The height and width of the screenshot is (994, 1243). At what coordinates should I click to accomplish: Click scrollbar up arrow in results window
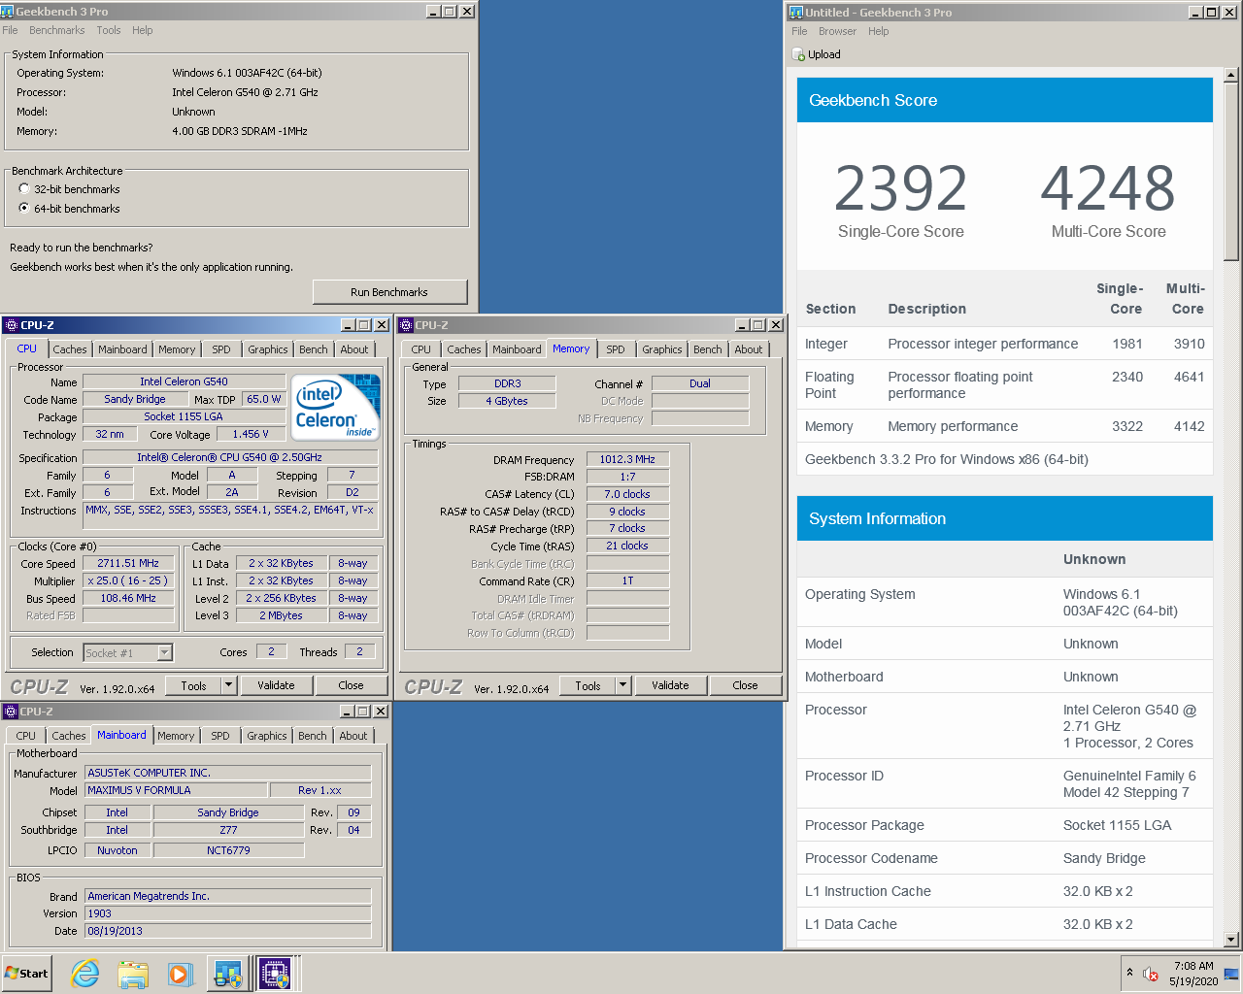point(1231,75)
